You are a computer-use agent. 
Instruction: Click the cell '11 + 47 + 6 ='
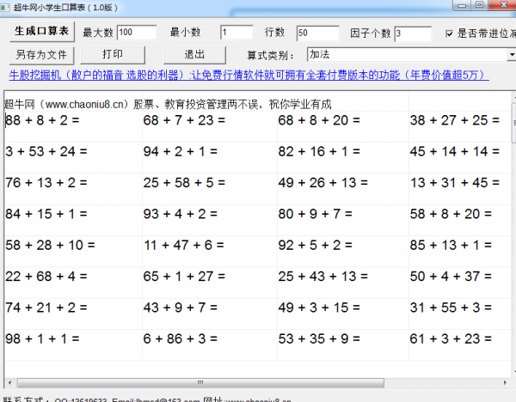pos(210,252)
